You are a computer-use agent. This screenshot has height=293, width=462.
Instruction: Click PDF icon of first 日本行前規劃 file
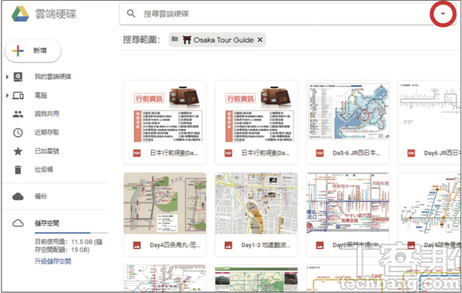(x=137, y=153)
